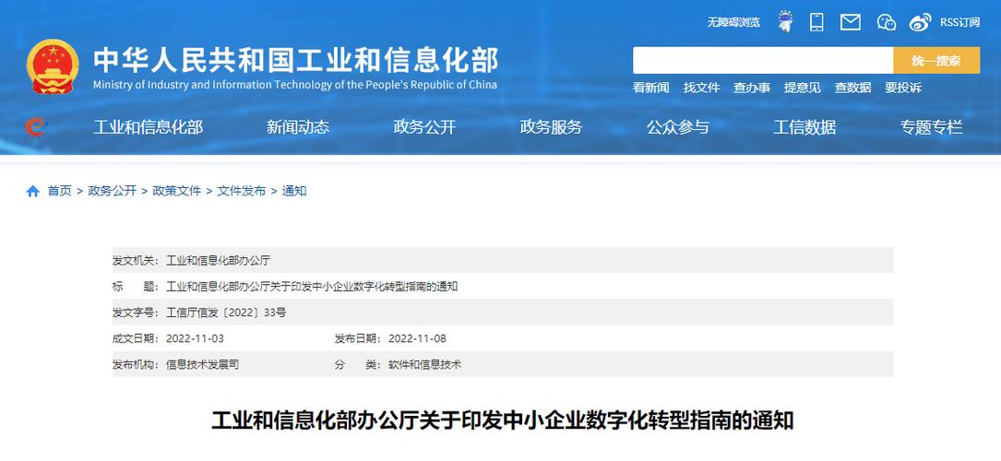Open the WeChat icon
The height and width of the screenshot is (461, 1001).
(x=886, y=22)
